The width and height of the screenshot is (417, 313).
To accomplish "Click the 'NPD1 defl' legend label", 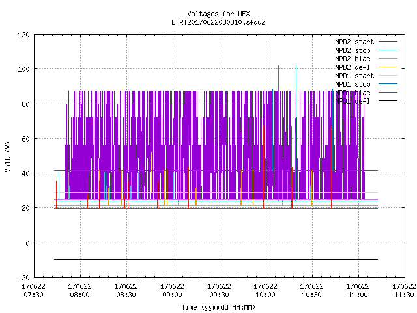I will 352,102.
